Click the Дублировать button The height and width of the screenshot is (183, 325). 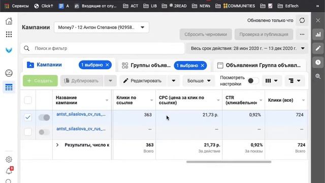click(82, 81)
